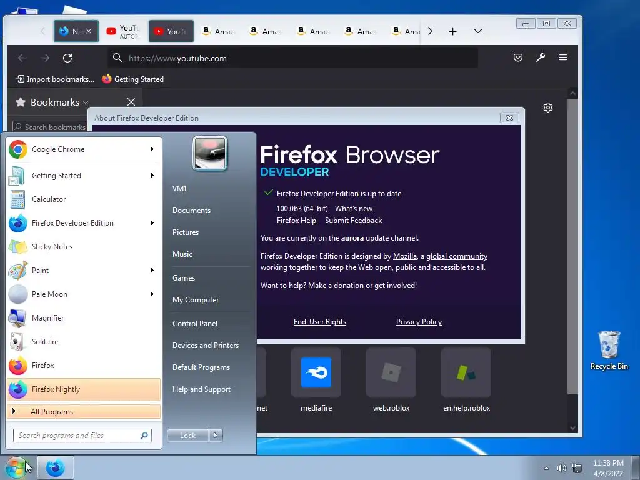Open My Computer from Start menu
The image size is (640, 480).
[196, 300]
